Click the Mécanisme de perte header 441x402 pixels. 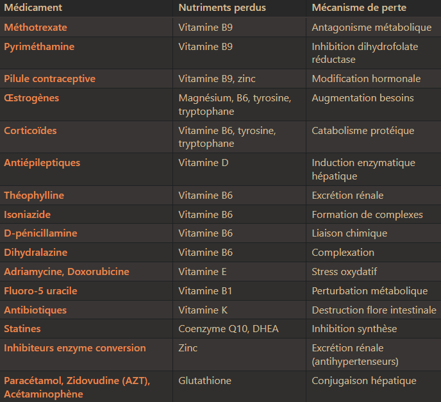click(x=359, y=8)
